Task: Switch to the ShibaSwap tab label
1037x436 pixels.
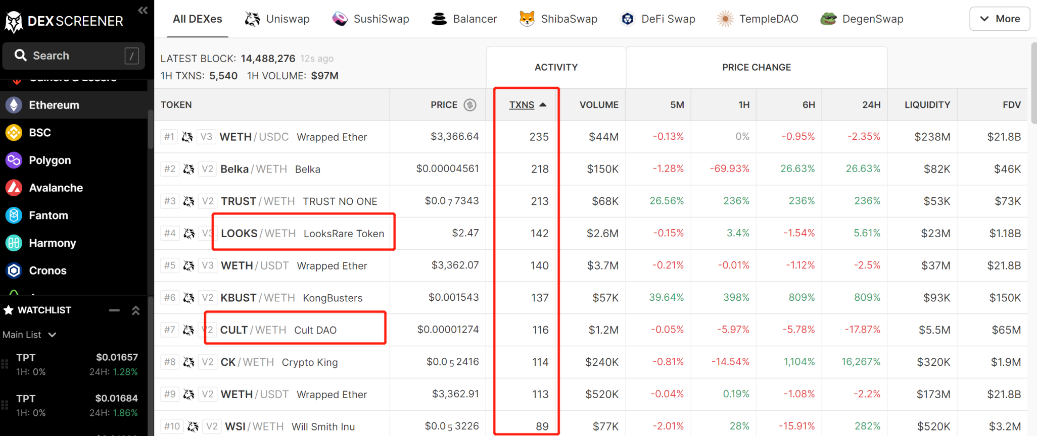Action: click(569, 19)
